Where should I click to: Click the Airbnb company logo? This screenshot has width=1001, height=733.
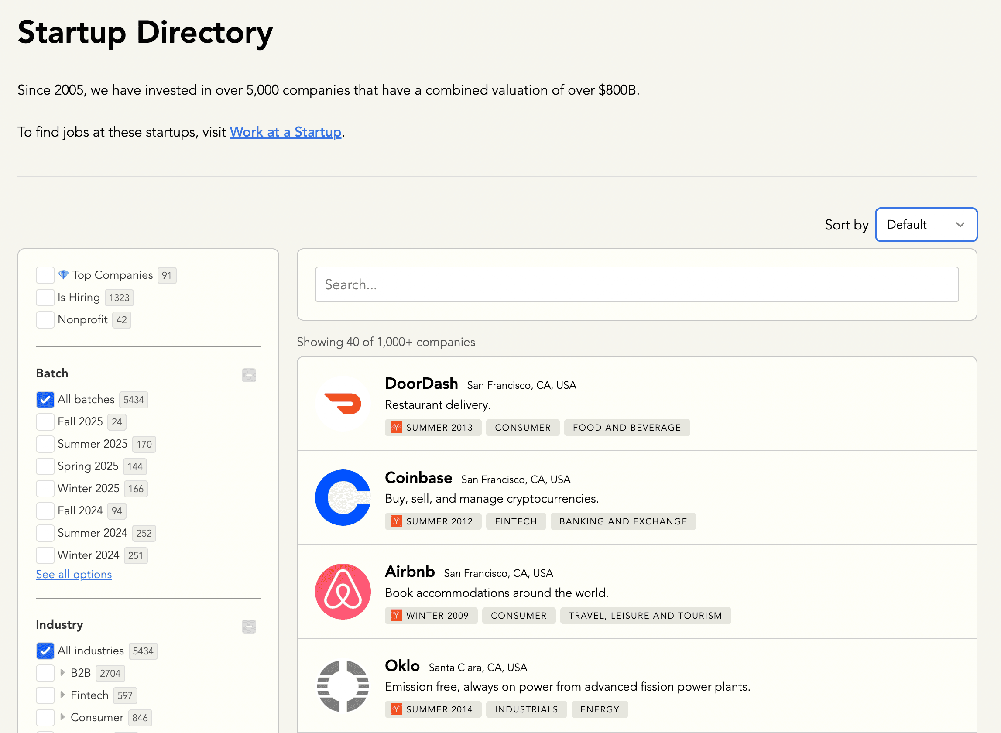343,591
